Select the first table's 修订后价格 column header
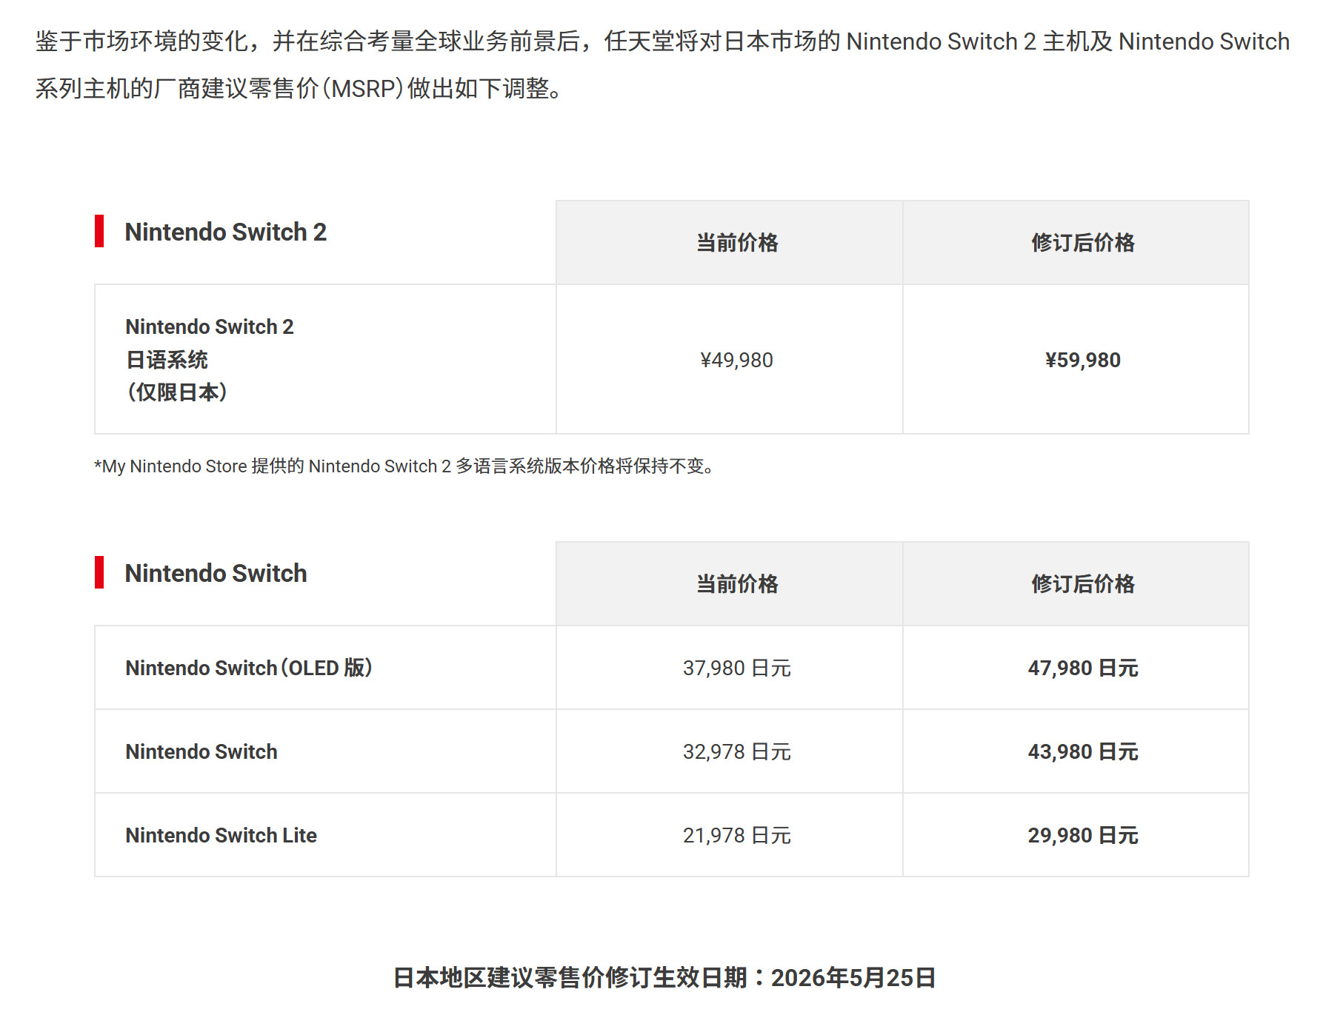This screenshot has height=1032, width=1323. pos(1076,242)
